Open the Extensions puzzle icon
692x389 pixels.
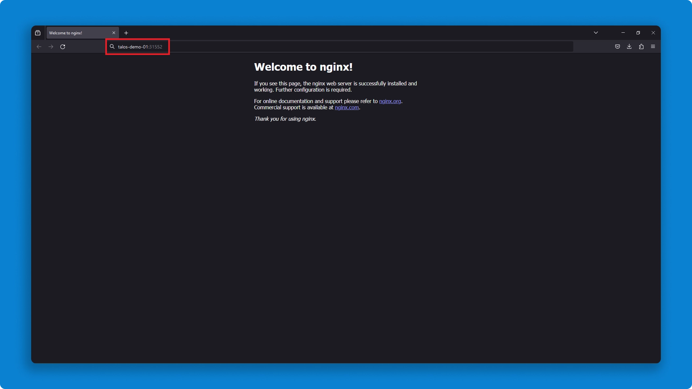pyautogui.click(x=641, y=46)
